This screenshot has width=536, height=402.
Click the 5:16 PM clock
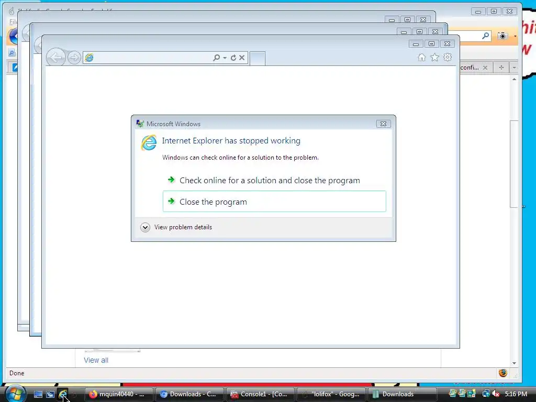(516, 394)
